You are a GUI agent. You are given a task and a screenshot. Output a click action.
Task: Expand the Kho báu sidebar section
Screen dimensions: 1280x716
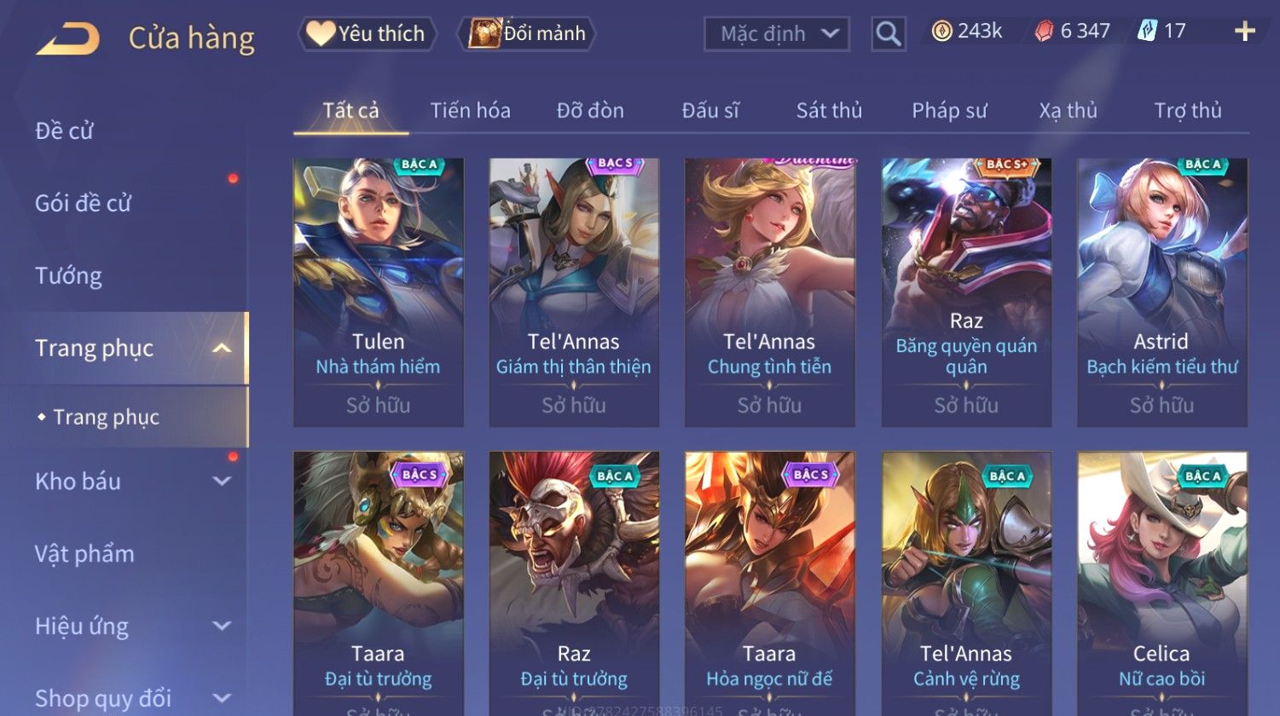tap(222, 481)
